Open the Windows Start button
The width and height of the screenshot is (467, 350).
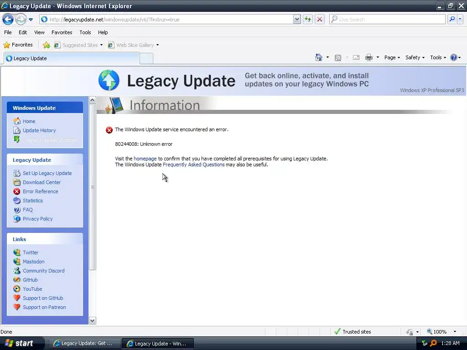click(20, 344)
